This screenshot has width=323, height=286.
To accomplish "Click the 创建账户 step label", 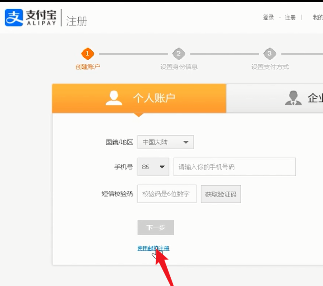I will pyautogui.click(x=88, y=67).
